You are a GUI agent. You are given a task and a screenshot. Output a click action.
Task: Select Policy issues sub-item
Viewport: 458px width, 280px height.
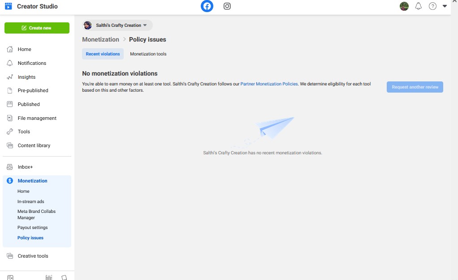point(30,238)
